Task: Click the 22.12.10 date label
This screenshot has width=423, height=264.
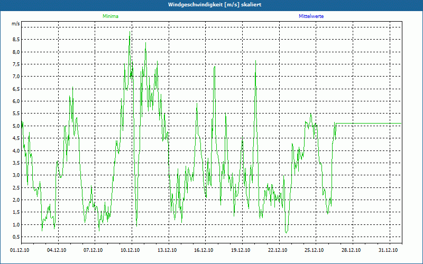Action: pos(278,250)
